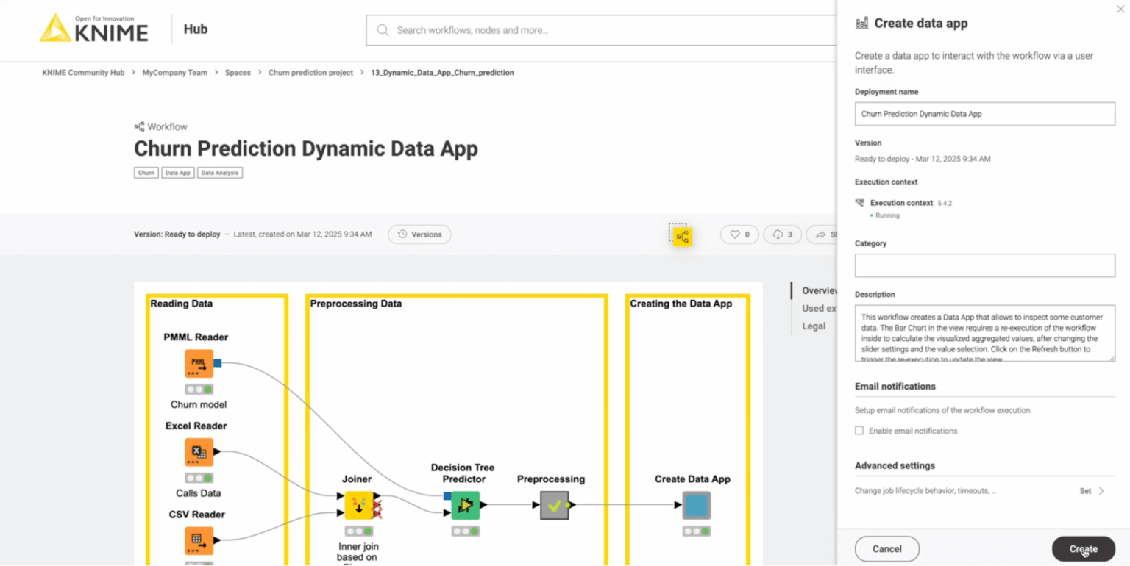This screenshot has height=566, width=1130.
Task: Click the Preprocessing Data annotation title
Action: point(356,304)
